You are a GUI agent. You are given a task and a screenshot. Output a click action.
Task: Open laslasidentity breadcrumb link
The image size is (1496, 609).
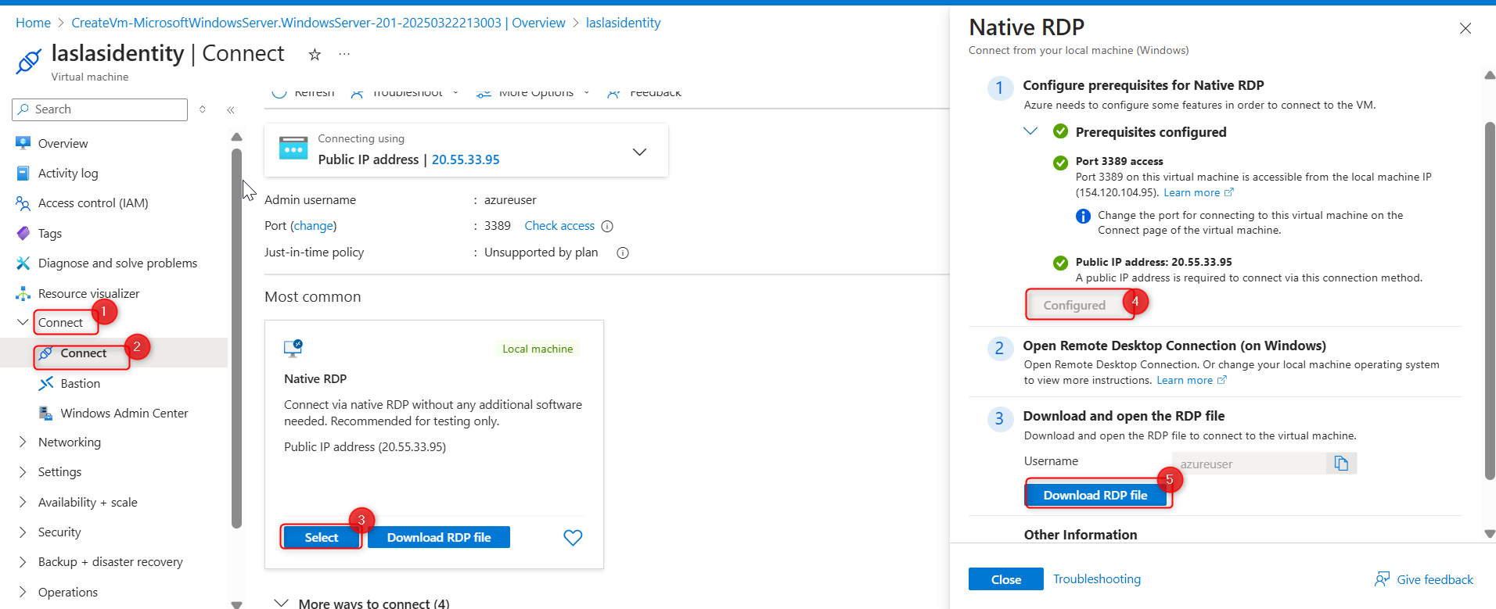click(x=623, y=23)
